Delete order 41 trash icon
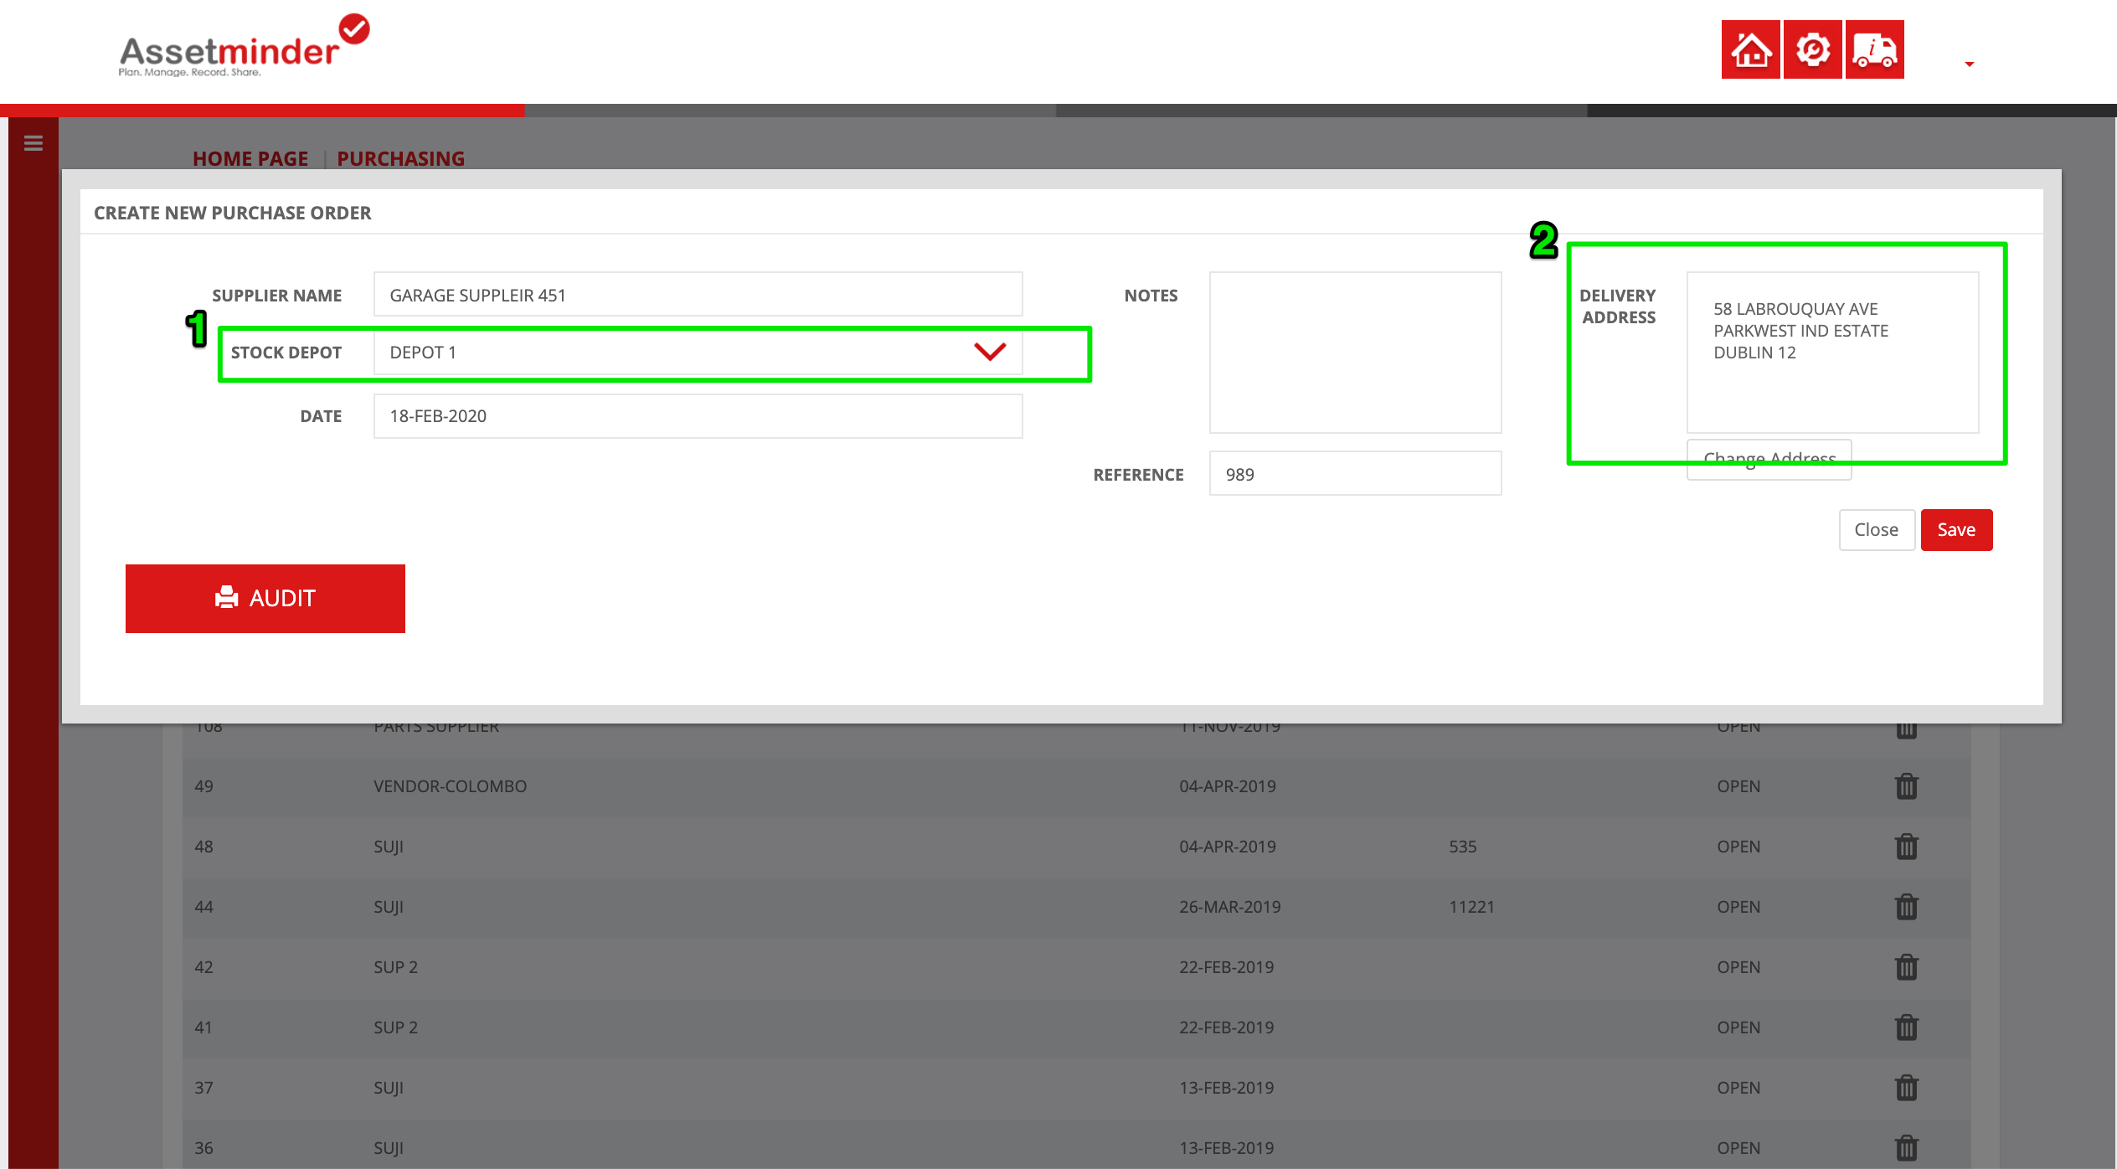The height and width of the screenshot is (1169, 2117). click(1906, 1027)
